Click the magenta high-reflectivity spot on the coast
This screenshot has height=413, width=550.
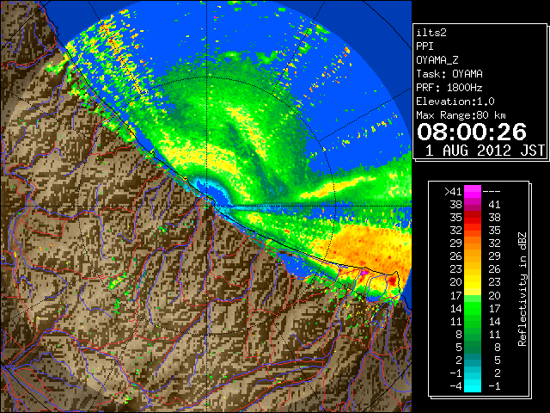click(x=364, y=272)
